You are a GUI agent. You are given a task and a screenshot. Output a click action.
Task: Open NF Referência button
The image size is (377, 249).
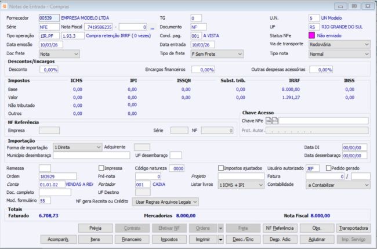[x=280, y=228]
